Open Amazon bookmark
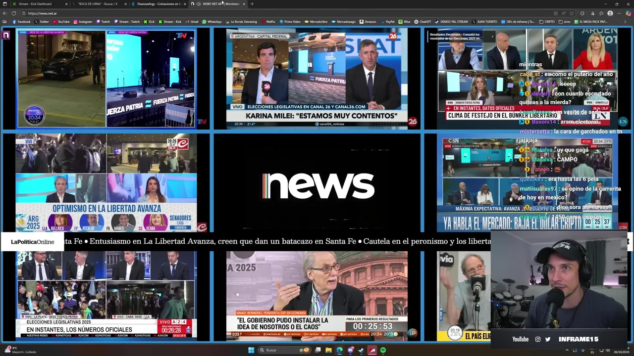 click(368, 22)
